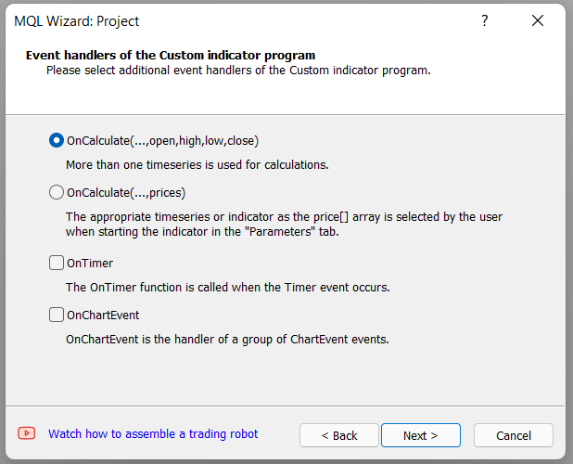This screenshot has height=464, width=573.
Task: Click the OnCalculate(...,prices) label text
Action: coord(126,193)
